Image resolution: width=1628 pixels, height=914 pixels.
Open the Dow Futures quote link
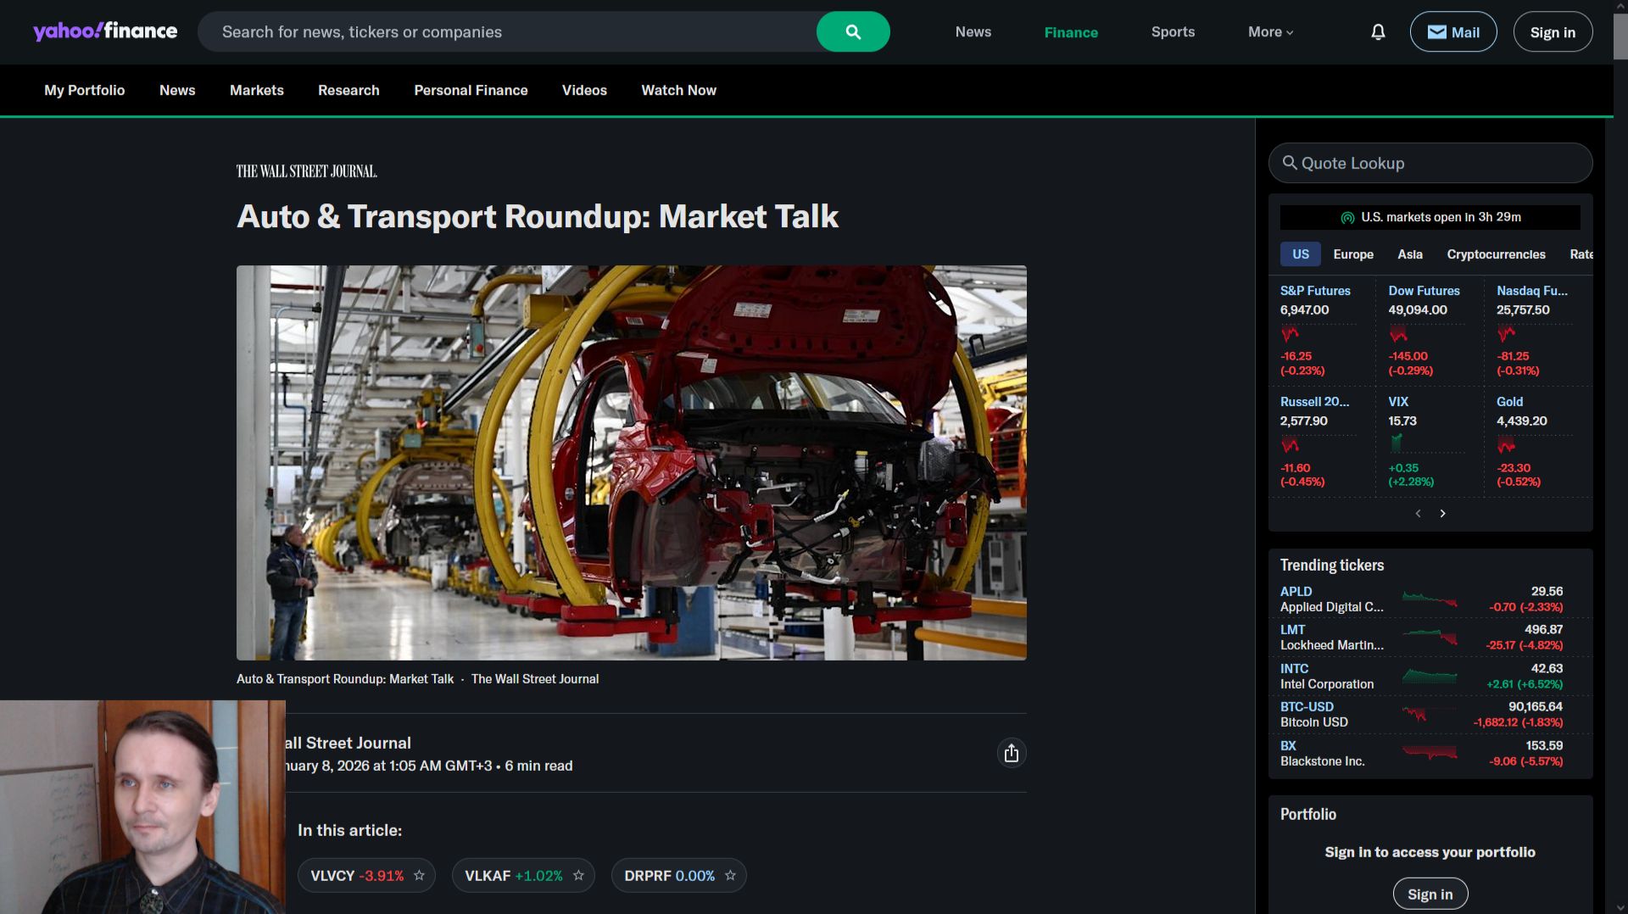pyautogui.click(x=1424, y=291)
